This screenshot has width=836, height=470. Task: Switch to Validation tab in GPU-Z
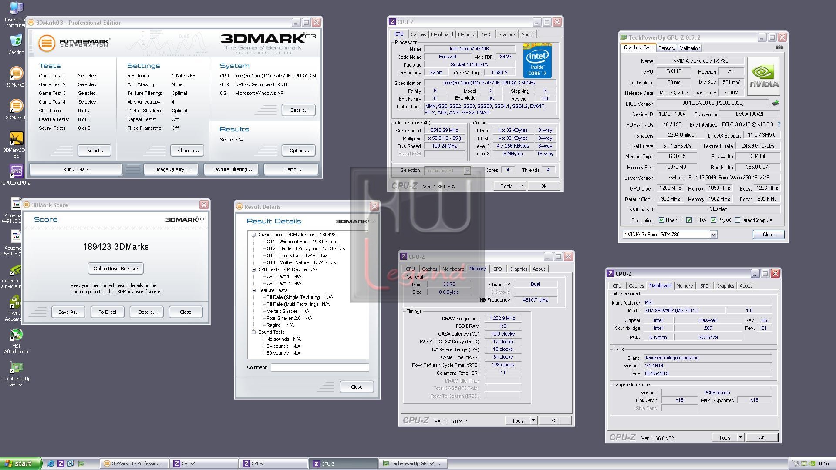point(690,48)
